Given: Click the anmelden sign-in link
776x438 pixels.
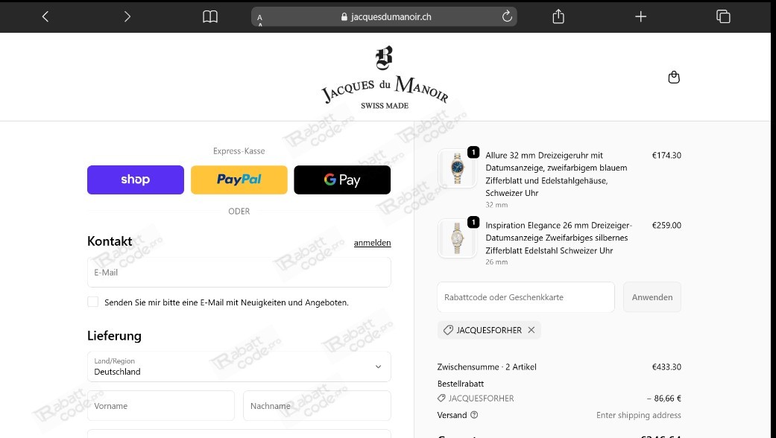Looking at the screenshot, I should coord(372,242).
